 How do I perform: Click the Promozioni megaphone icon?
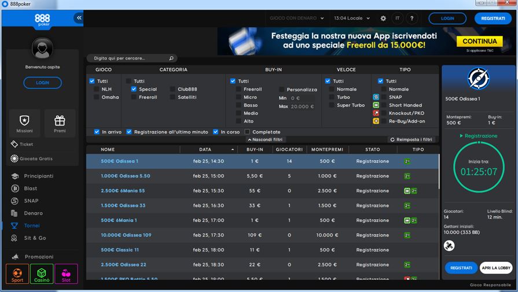pos(15,257)
